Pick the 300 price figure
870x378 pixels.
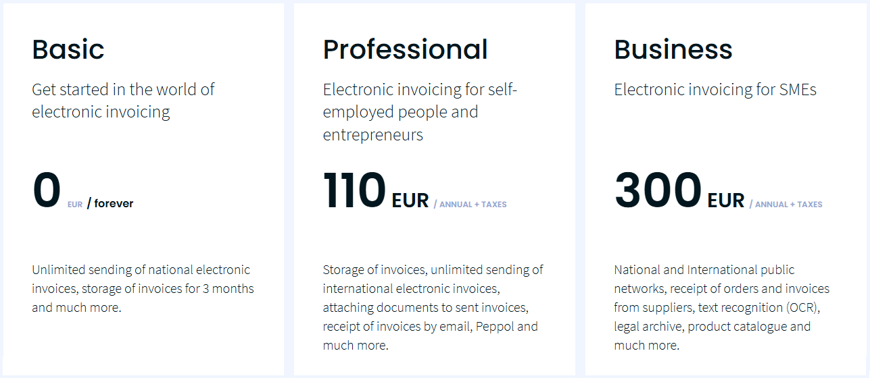658,190
